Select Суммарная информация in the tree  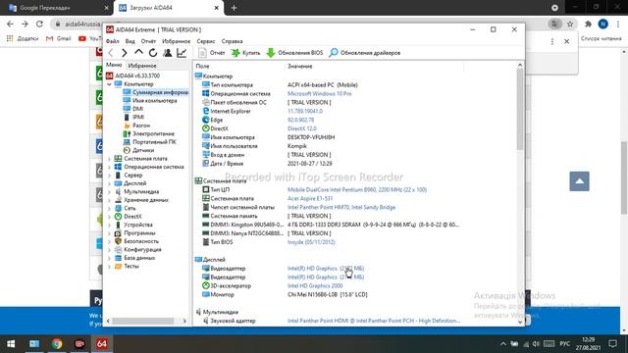click(x=156, y=92)
